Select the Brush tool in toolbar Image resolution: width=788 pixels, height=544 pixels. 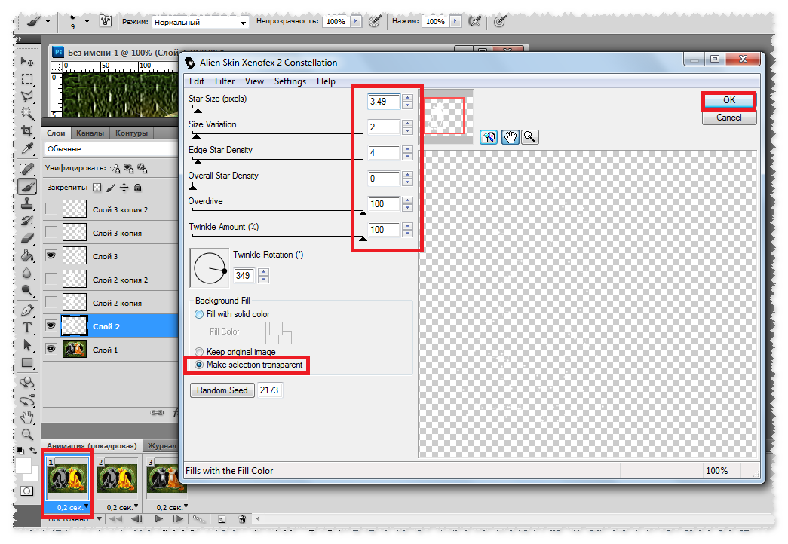pyautogui.click(x=27, y=187)
